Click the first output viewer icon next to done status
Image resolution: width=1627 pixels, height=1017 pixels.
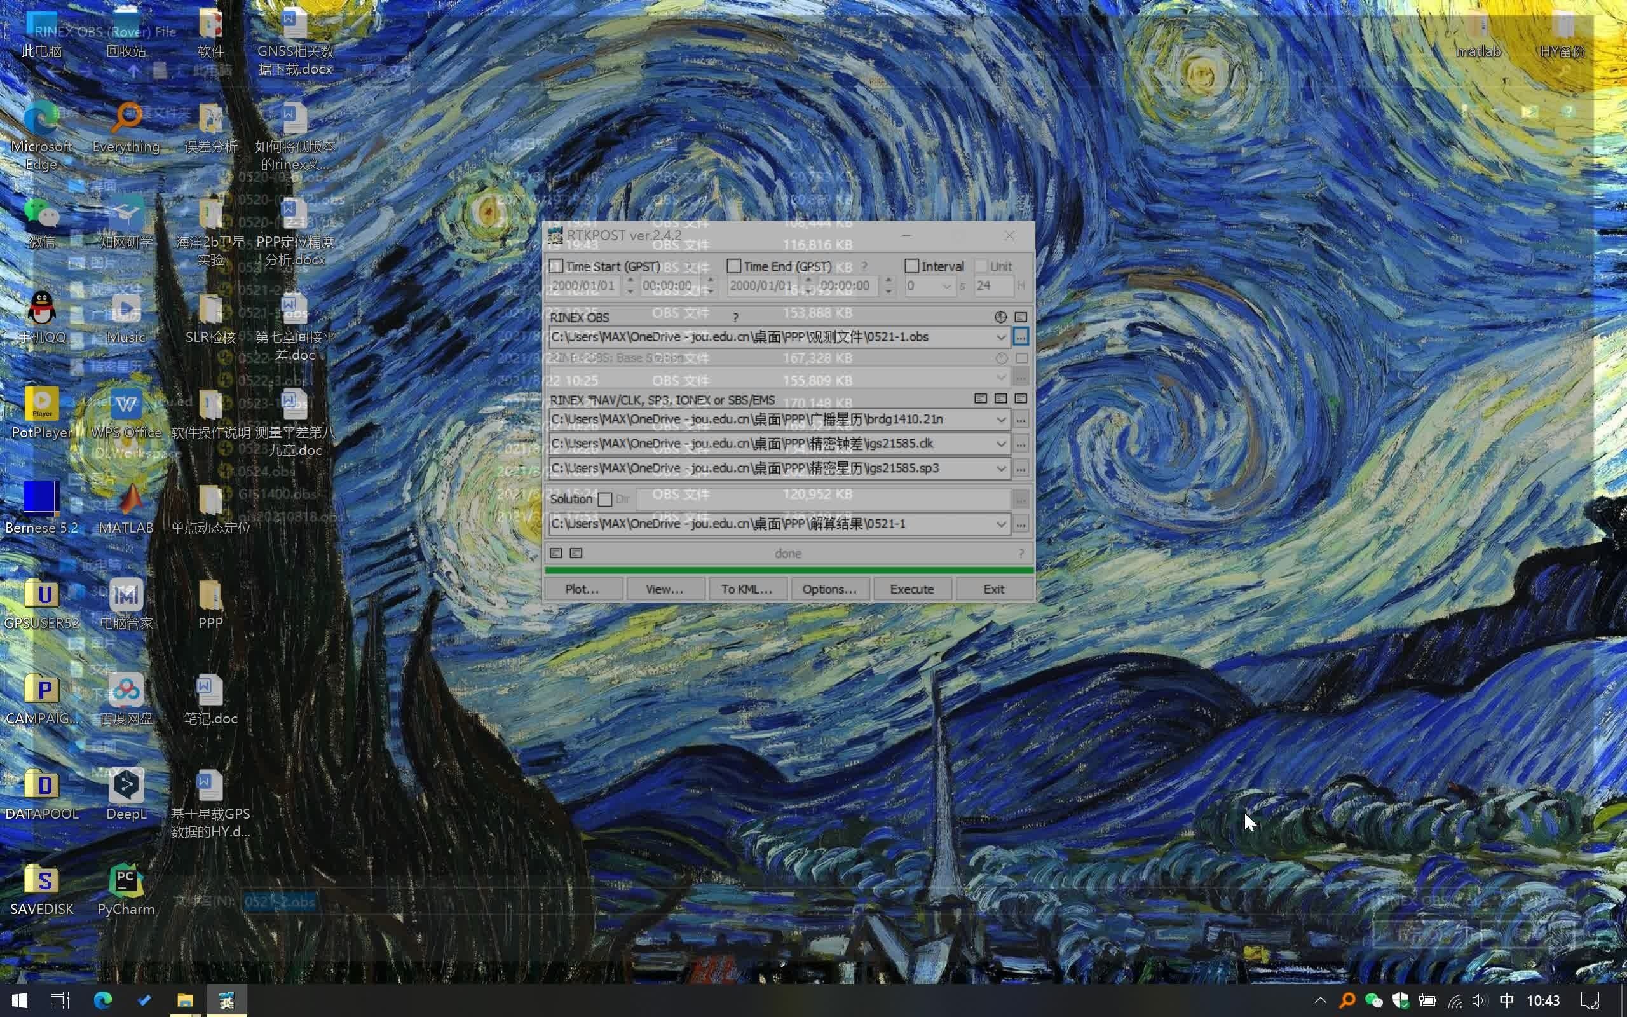click(556, 553)
